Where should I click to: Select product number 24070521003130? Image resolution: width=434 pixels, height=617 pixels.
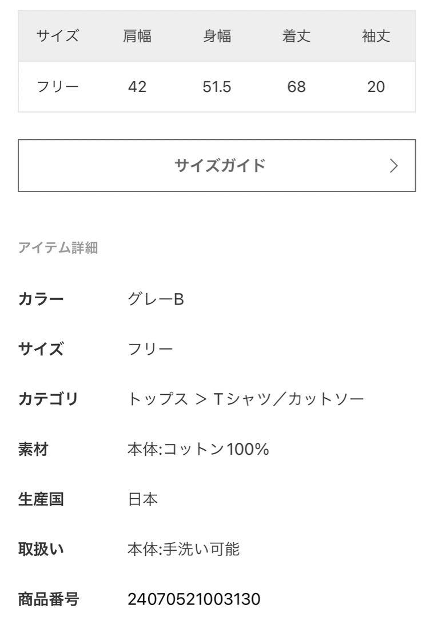click(x=194, y=599)
